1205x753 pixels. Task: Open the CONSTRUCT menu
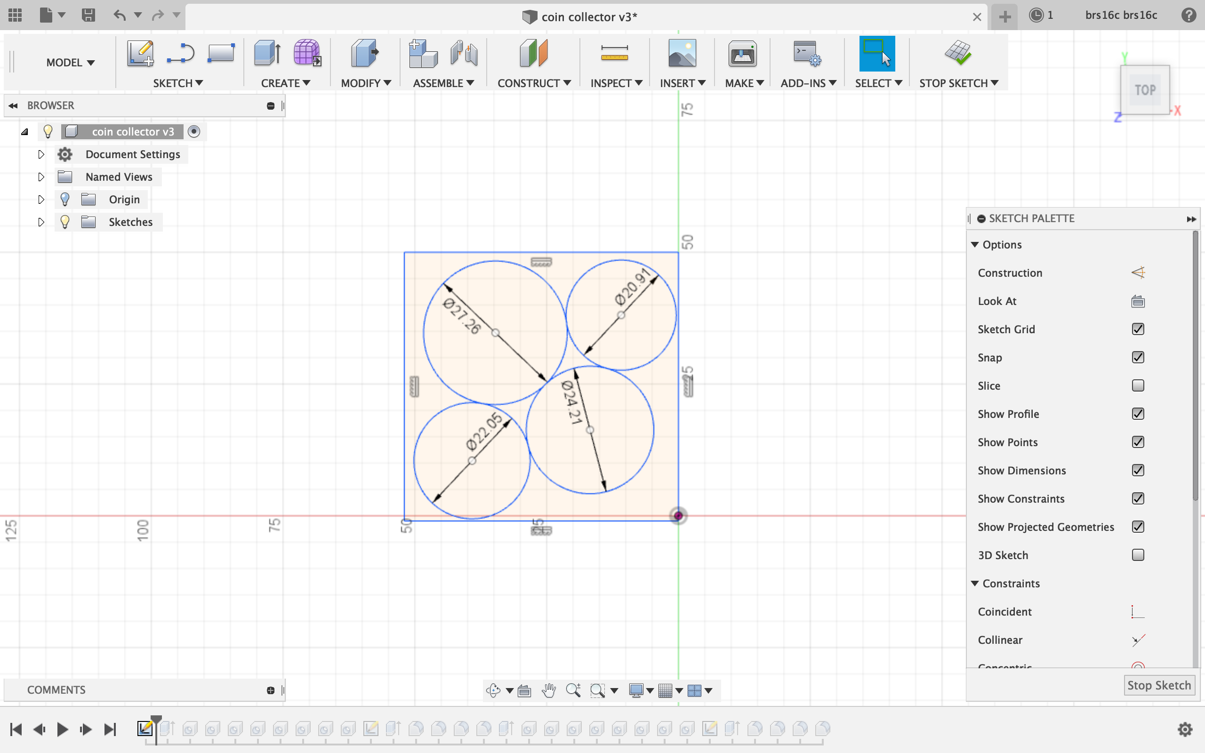(533, 83)
